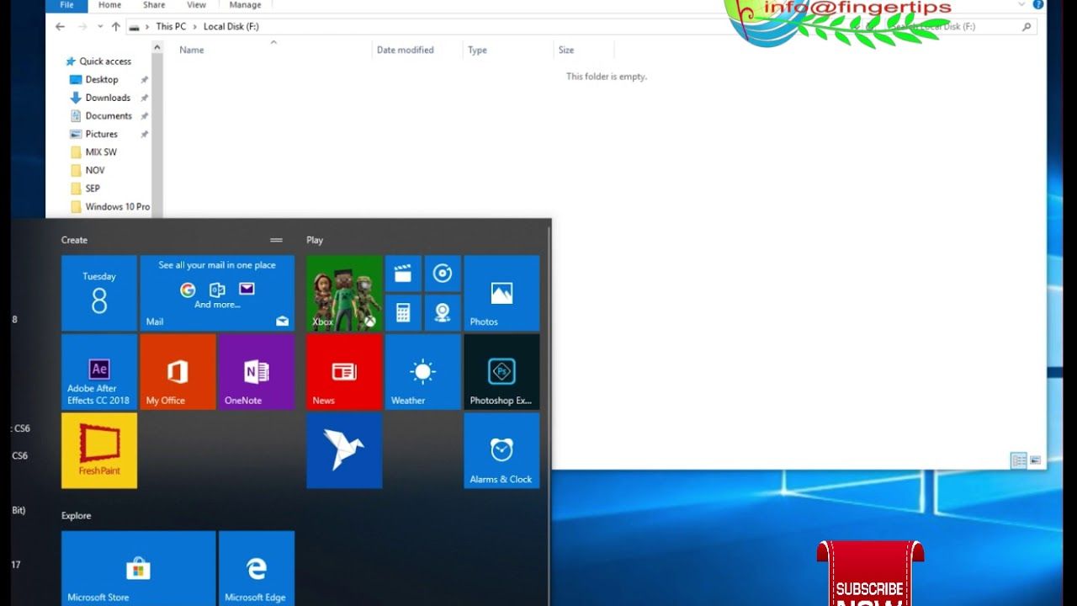Open the Microsoft Store tile

point(139,568)
